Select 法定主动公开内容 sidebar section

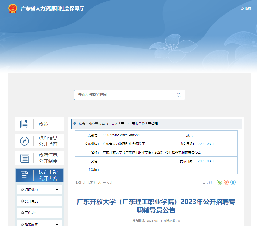(x=39, y=175)
